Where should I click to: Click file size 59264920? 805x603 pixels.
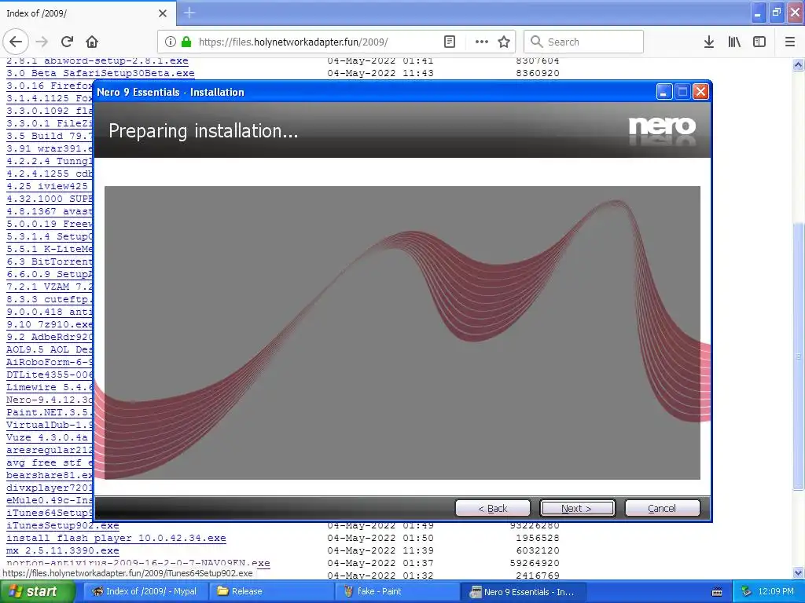tap(535, 563)
